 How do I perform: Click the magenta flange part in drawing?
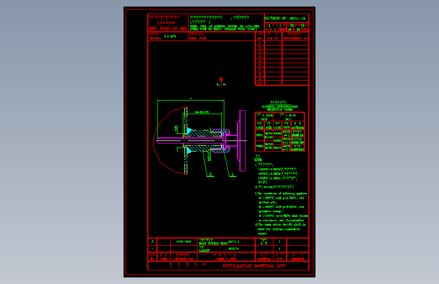[242, 140]
